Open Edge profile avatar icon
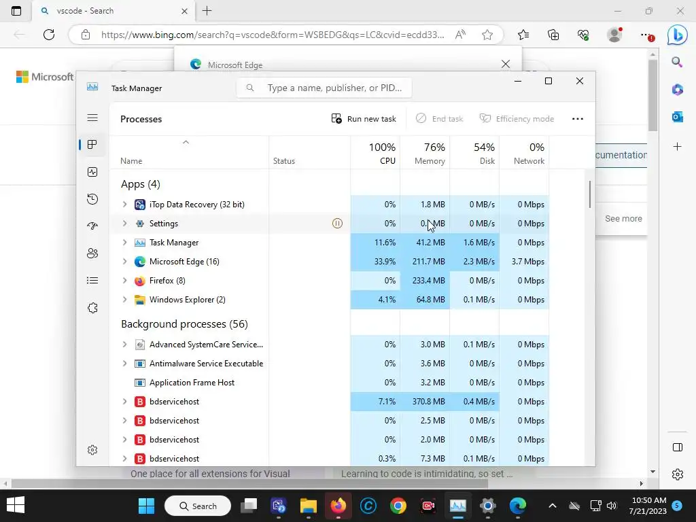The width and height of the screenshot is (696, 522). tap(614, 35)
